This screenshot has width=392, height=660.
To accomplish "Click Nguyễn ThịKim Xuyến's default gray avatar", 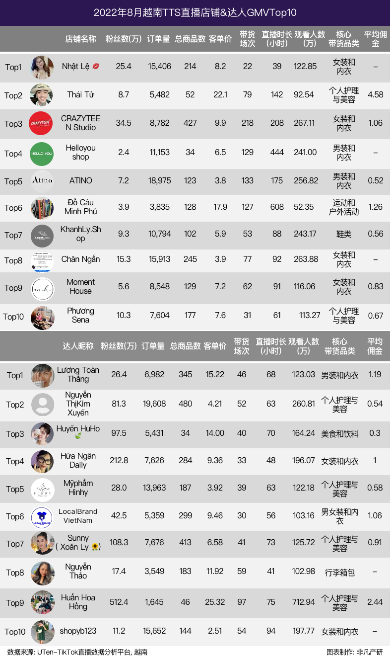I will tap(43, 404).
